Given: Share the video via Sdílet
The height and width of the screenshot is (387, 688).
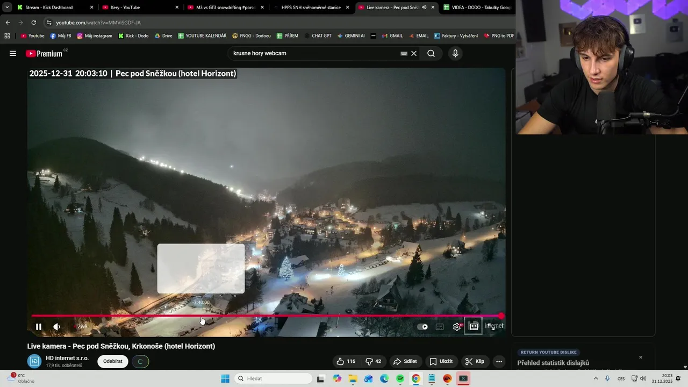Looking at the screenshot, I should pos(405,361).
